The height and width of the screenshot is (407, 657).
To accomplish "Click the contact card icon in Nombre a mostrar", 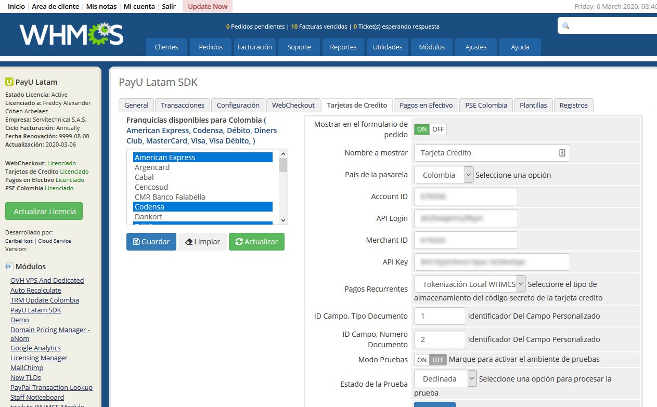I will click(562, 153).
